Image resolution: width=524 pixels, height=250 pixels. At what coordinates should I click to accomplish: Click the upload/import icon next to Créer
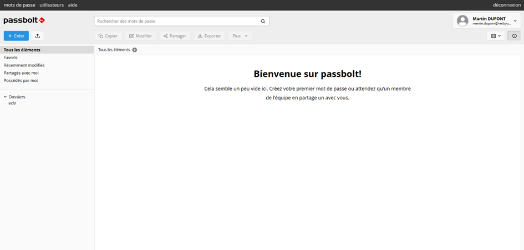point(37,36)
